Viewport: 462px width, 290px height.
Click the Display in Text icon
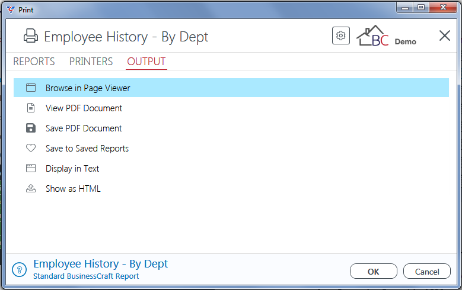tap(31, 168)
